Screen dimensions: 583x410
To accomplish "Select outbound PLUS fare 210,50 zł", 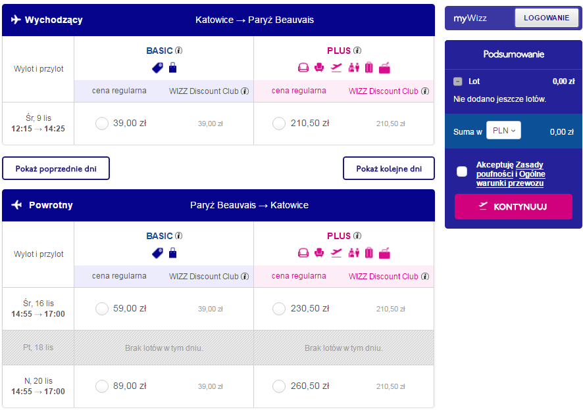I will pos(279,124).
